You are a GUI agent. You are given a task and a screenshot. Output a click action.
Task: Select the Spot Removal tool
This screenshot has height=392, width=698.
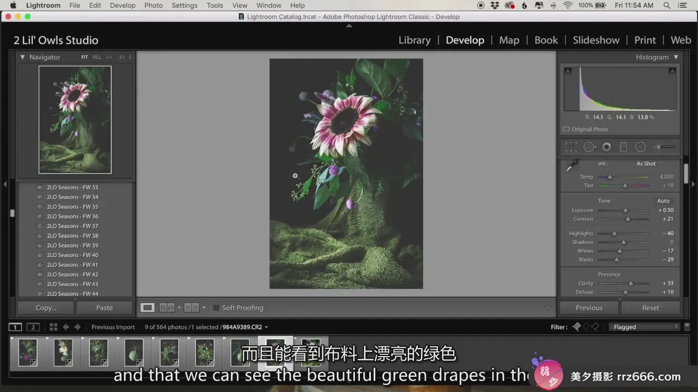tap(589, 147)
